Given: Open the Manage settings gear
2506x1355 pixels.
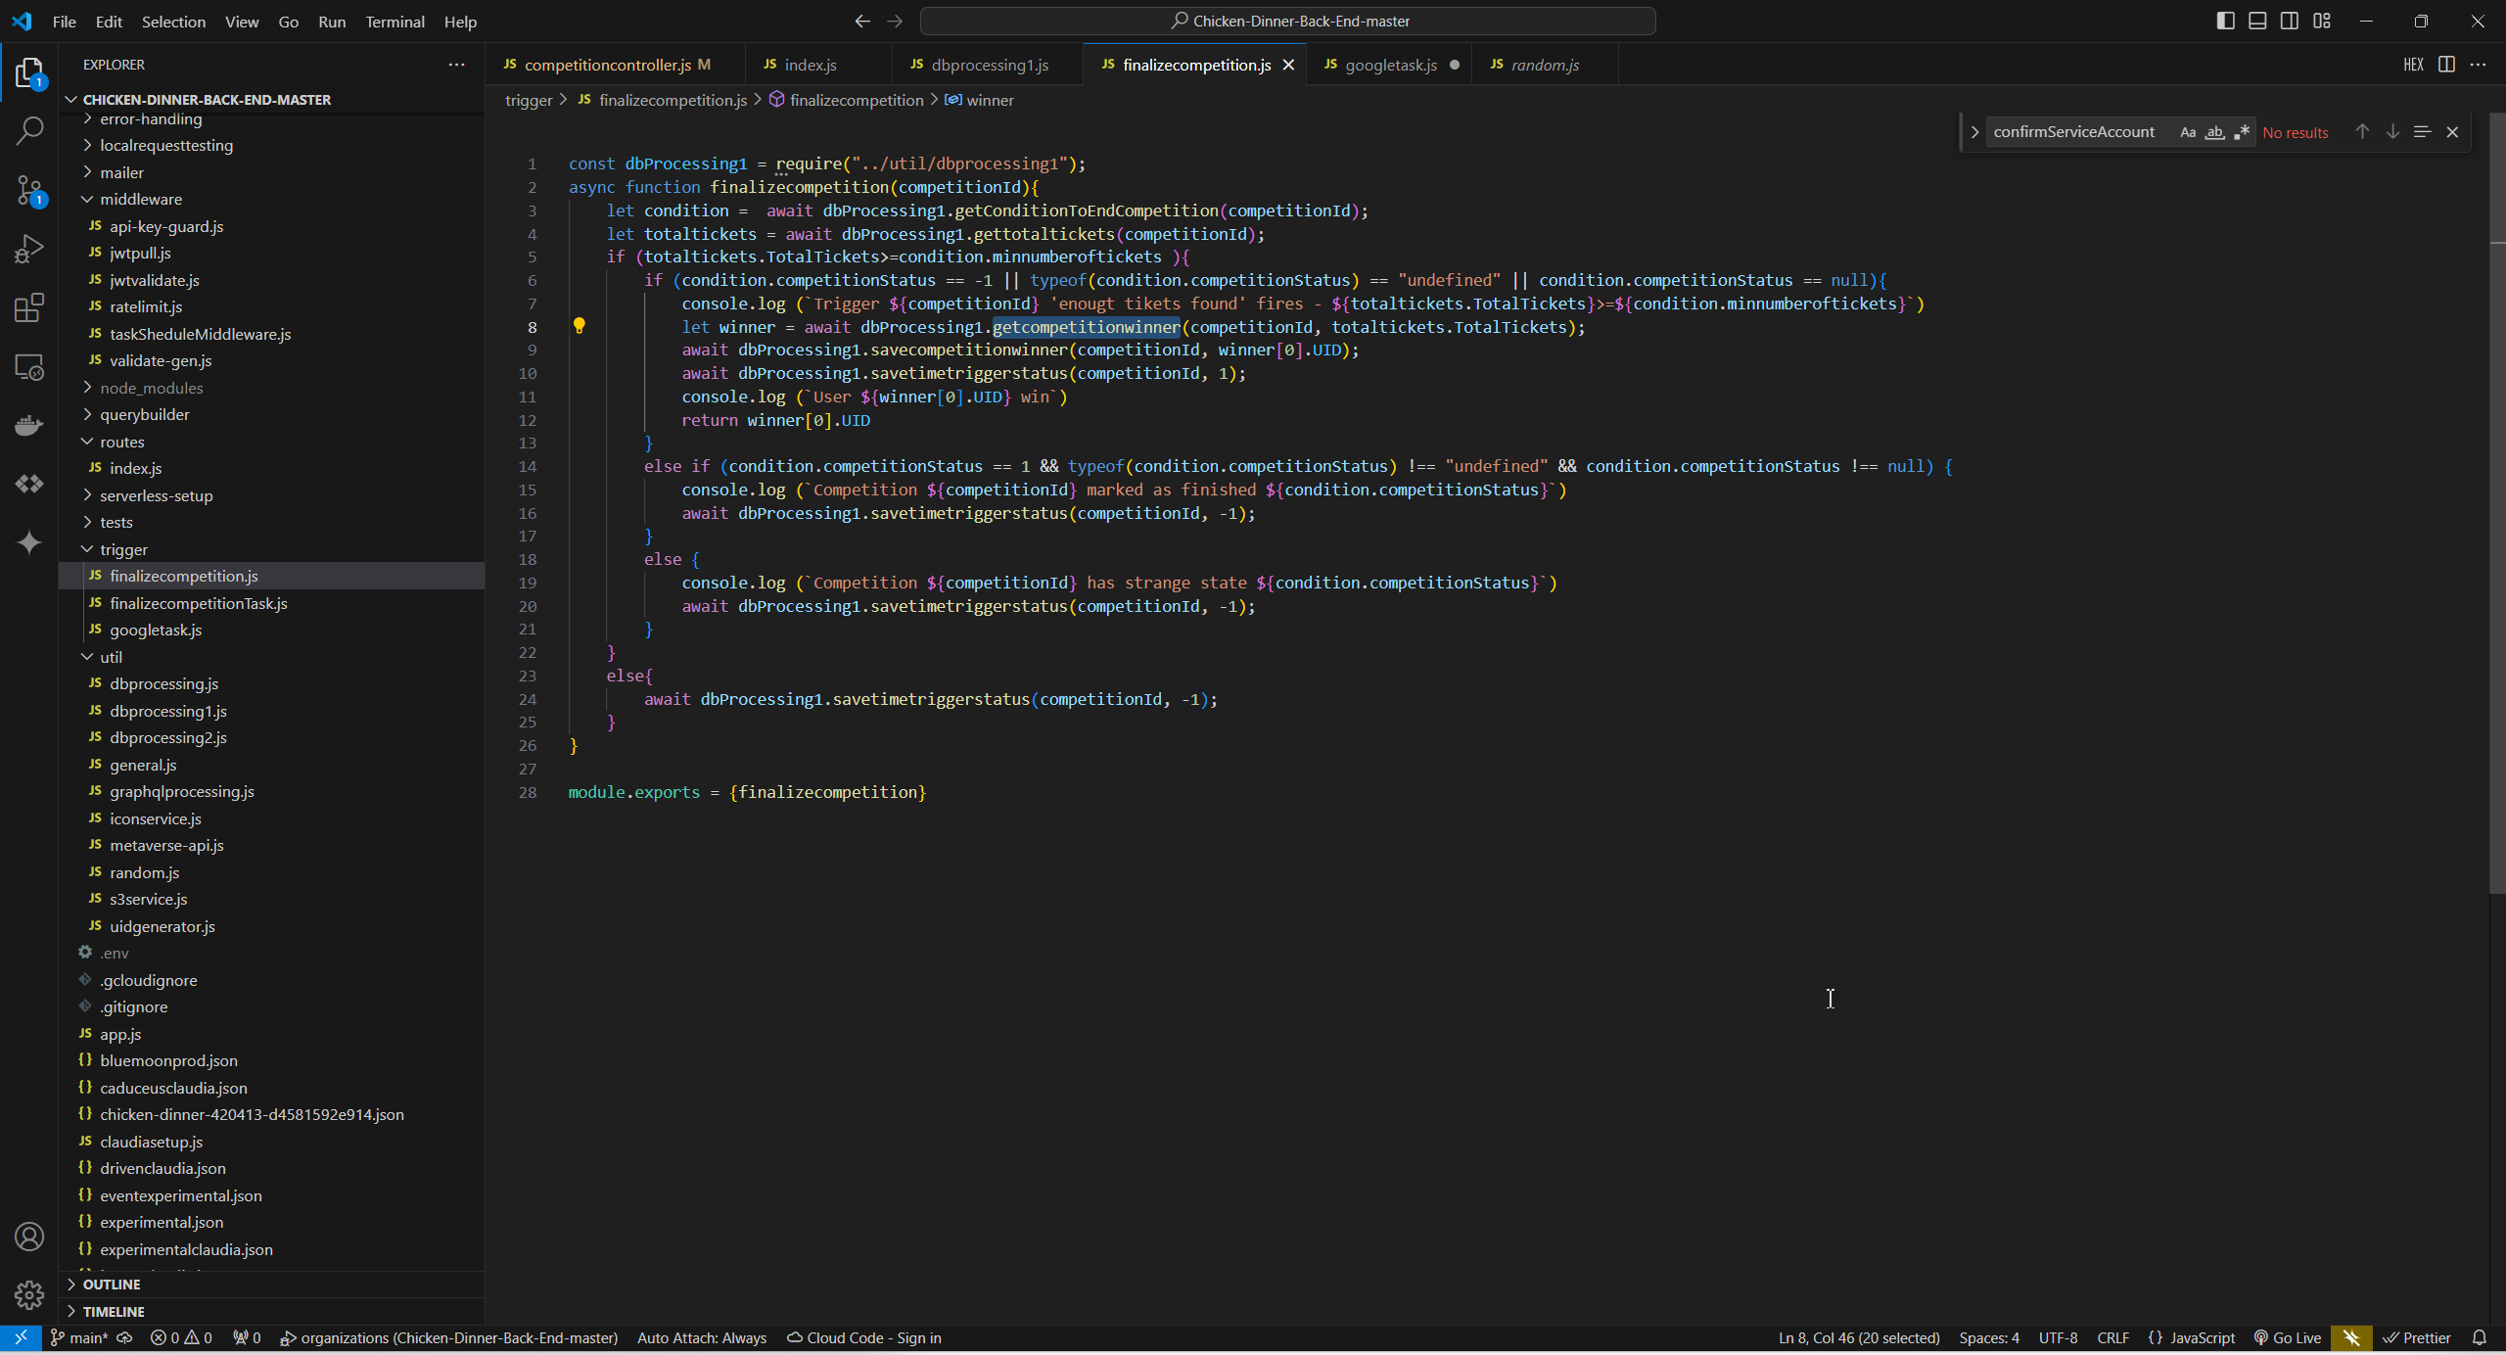Looking at the screenshot, I should click(29, 1294).
